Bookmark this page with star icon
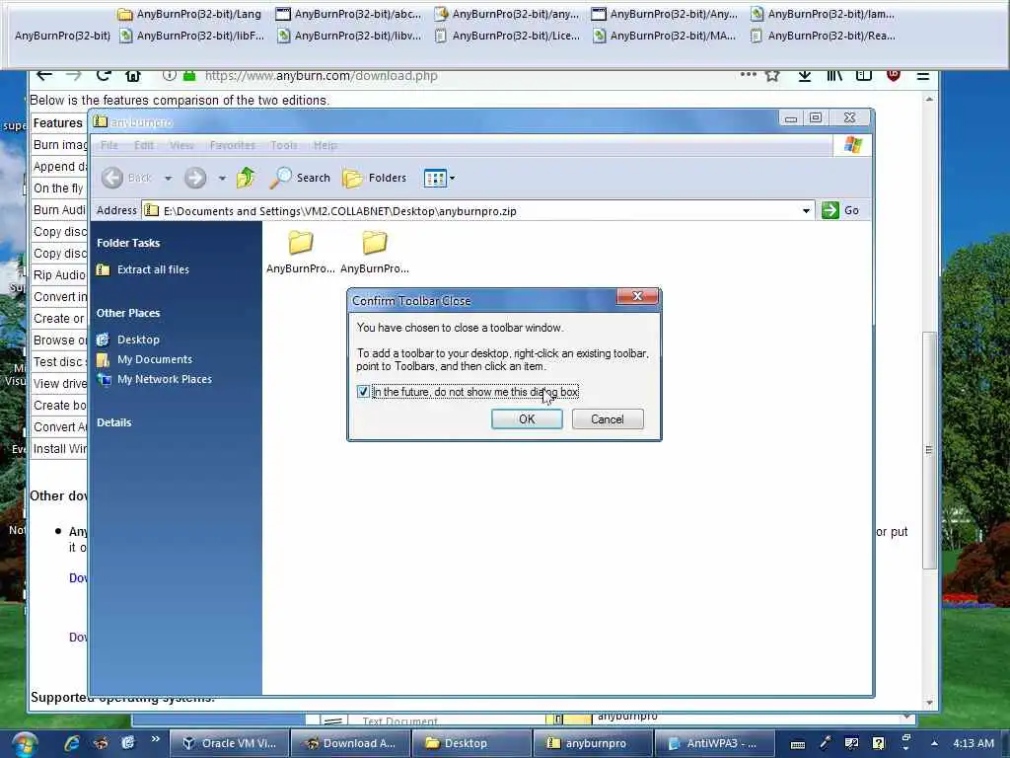This screenshot has width=1010, height=758. pos(772,75)
